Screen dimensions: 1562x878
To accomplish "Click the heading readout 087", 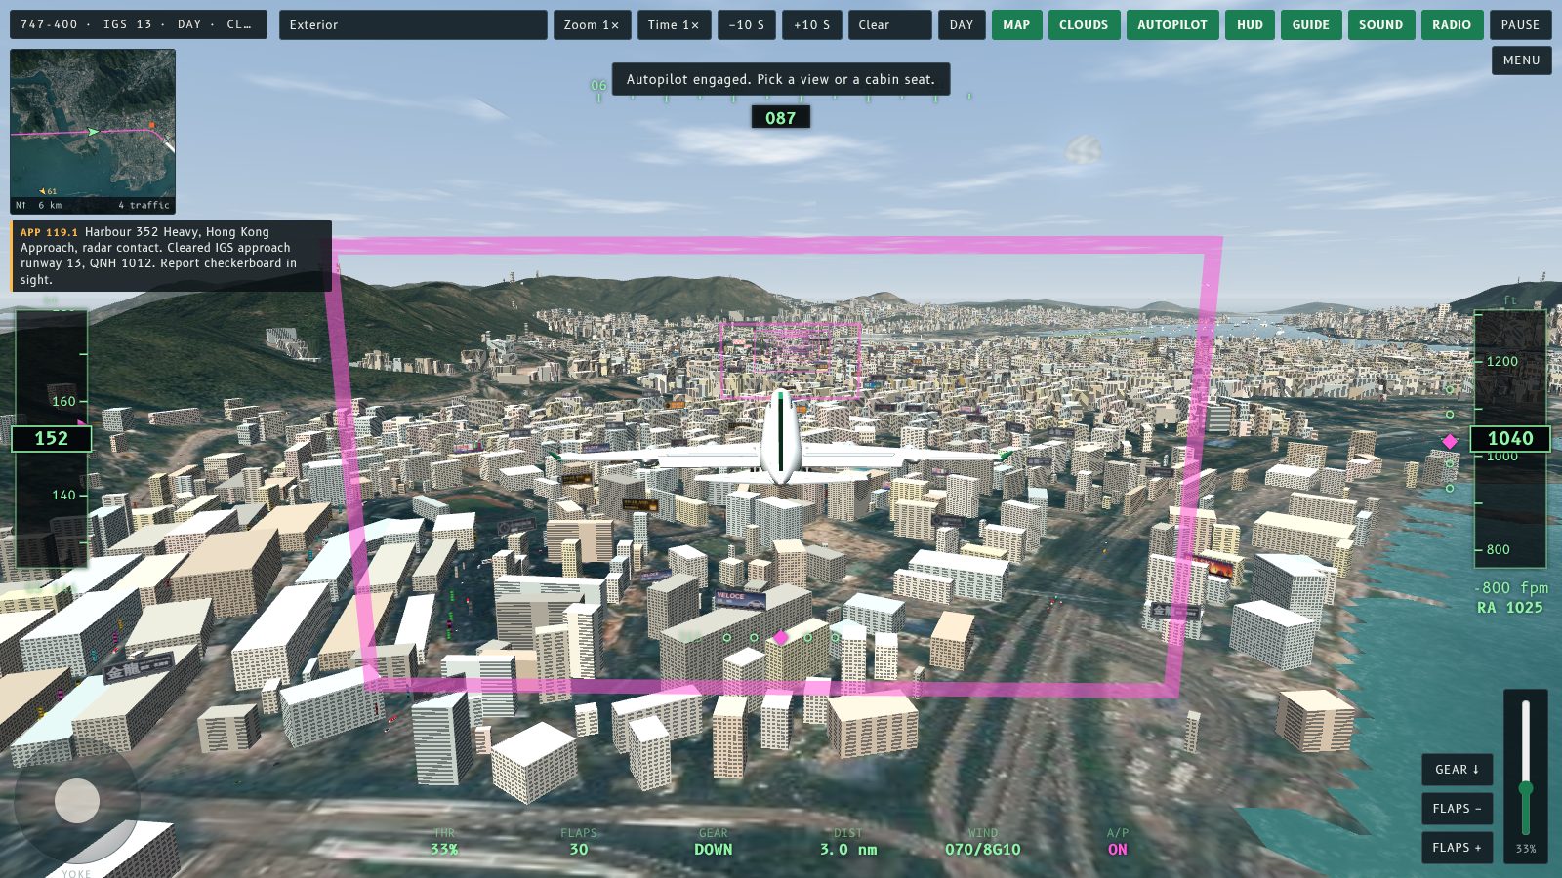I will (780, 118).
